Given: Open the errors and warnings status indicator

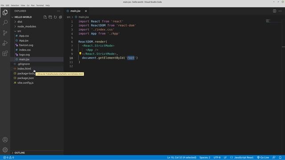Looking at the screenshot, I should click(x=8, y=157).
